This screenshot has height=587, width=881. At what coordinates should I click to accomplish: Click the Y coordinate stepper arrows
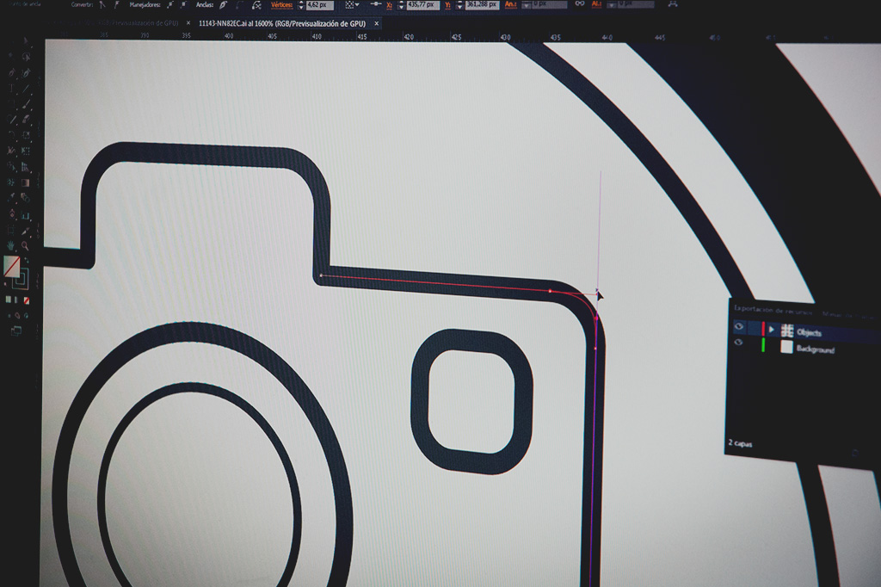(459, 5)
